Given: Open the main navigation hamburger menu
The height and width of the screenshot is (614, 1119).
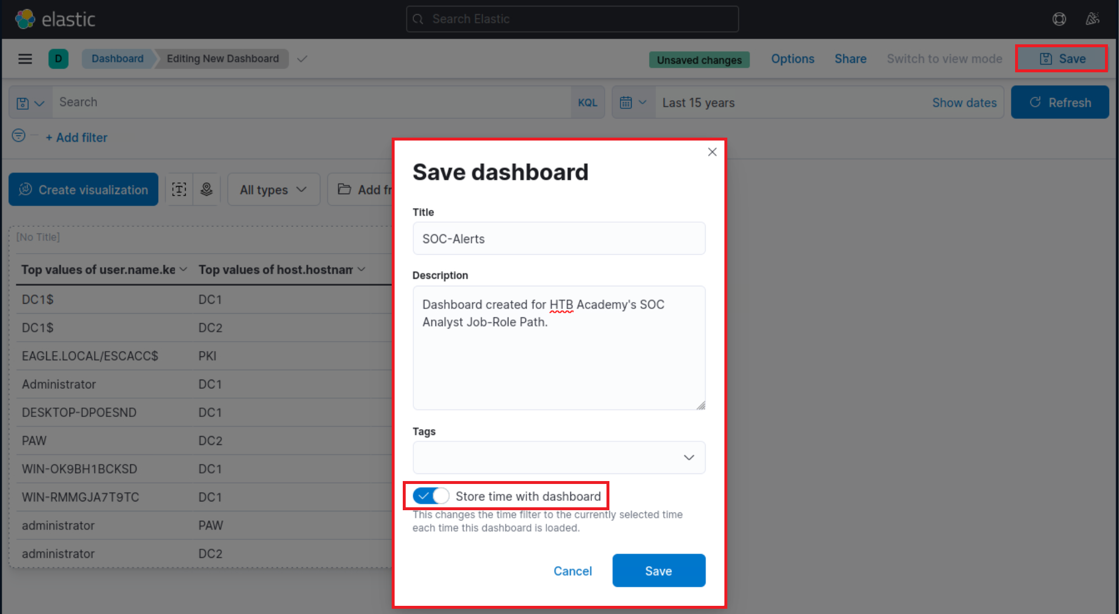Looking at the screenshot, I should 25,58.
